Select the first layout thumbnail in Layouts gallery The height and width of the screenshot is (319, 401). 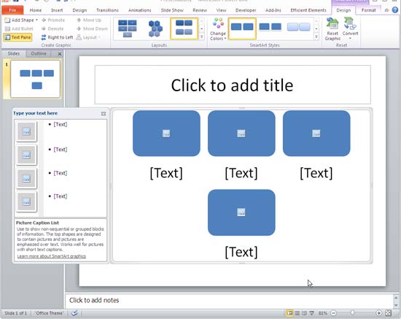[x=128, y=28]
